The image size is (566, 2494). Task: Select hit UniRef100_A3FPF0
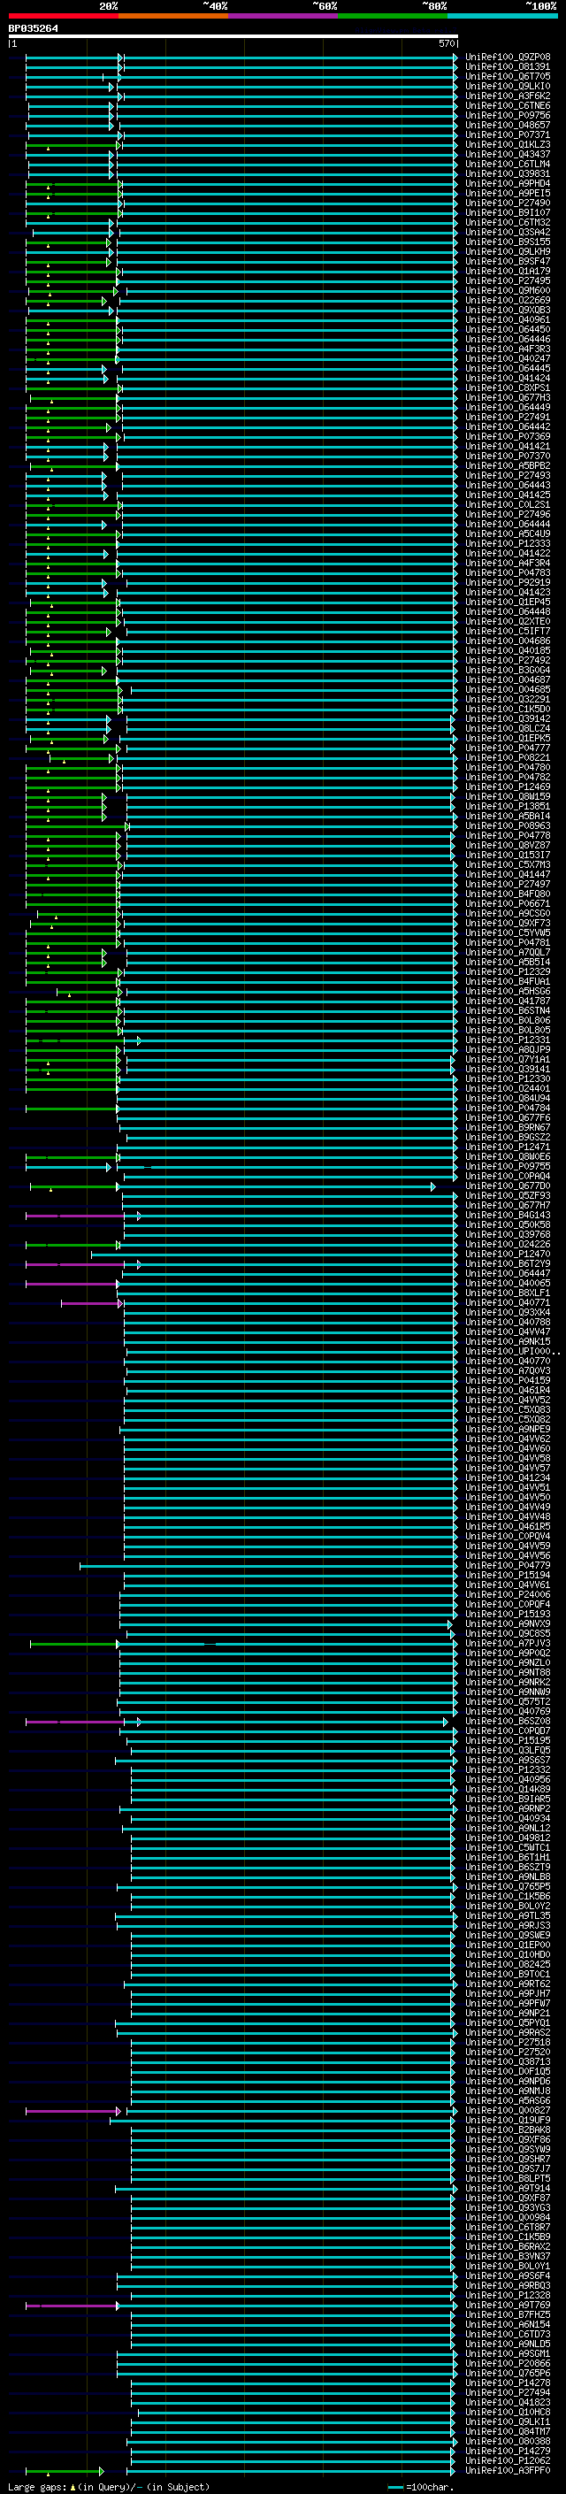click(508, 2471)
